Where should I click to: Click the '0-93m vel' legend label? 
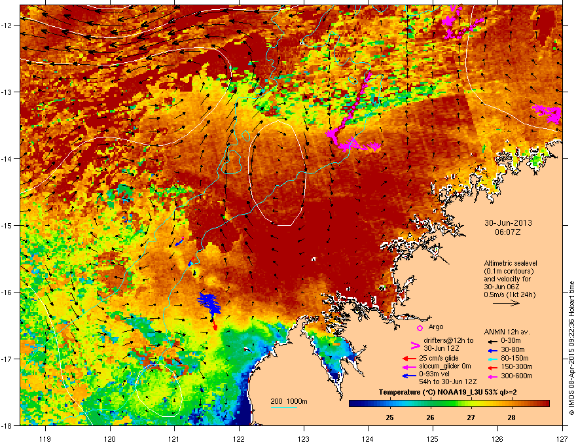(x=435, y=374)
